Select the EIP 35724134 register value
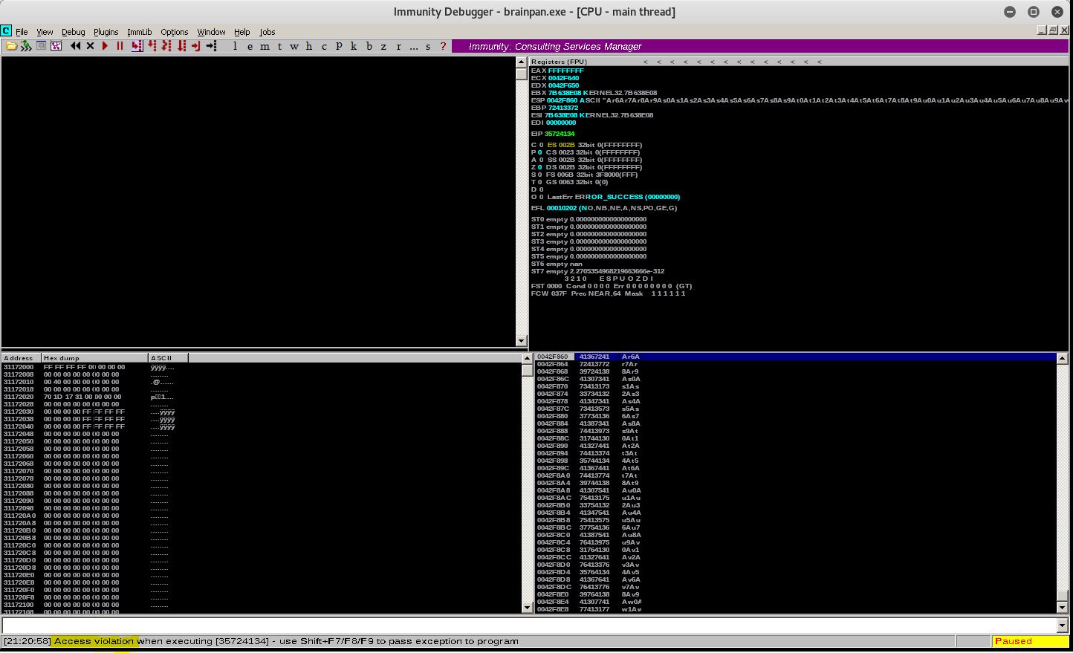This screenshot has width=1073, height=653. point(560,134)
